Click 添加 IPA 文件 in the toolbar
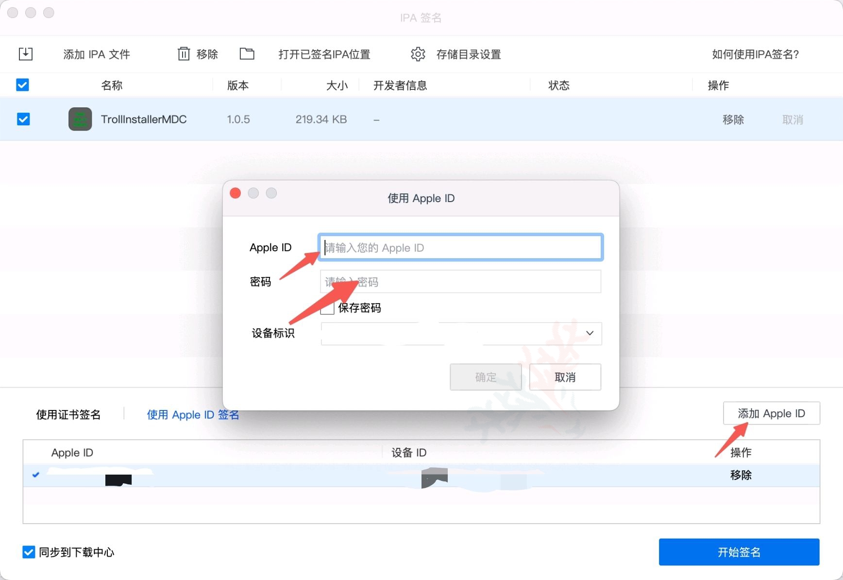The width and height of the screenshot is (843, 580). [x=97, y=54]
